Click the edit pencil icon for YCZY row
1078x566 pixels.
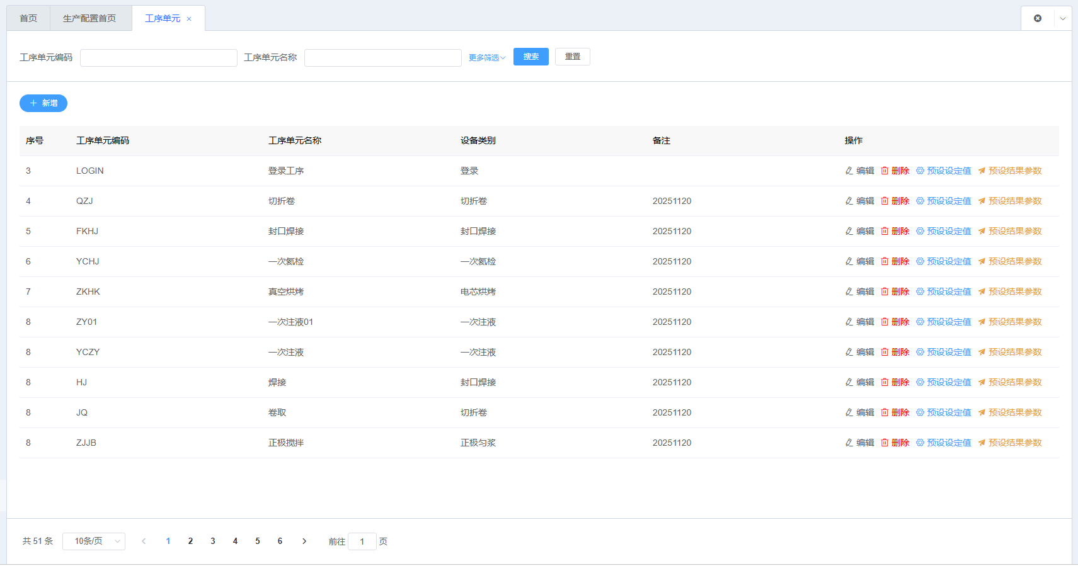pos(849,352)
